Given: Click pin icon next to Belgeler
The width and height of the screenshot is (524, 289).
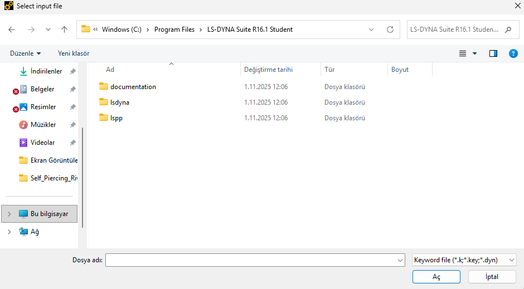Looking at the screenshot, I should tap(72, 89).
